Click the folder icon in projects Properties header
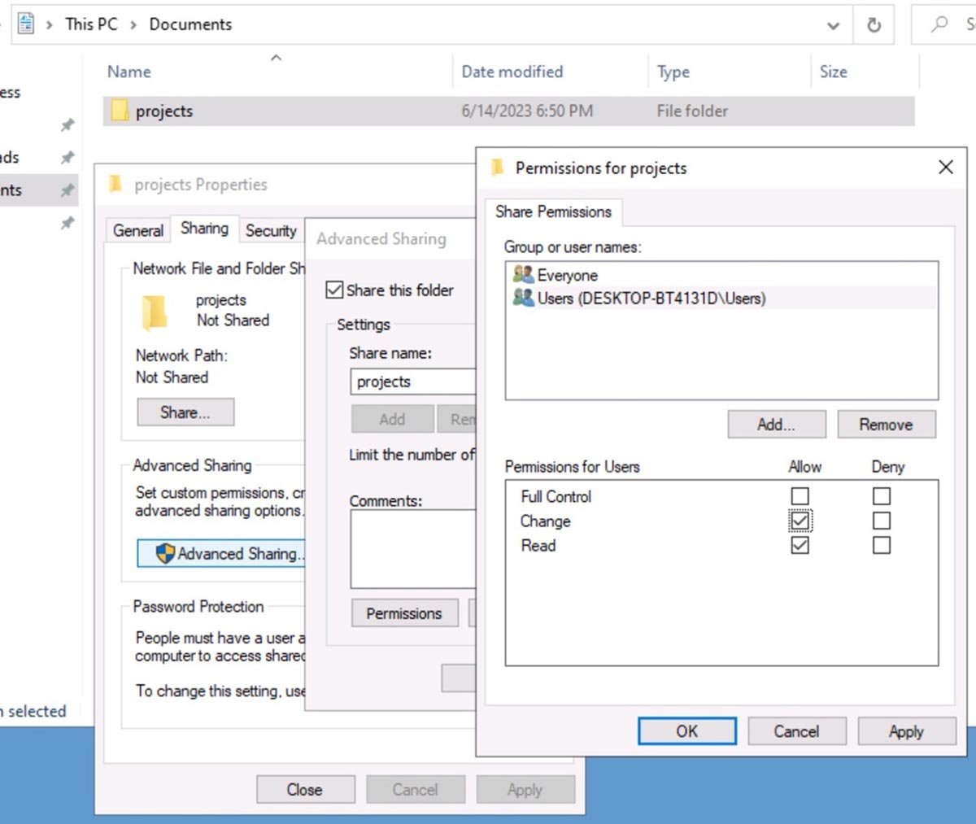The width and height of the screenshot is (976, 824). 116,184
